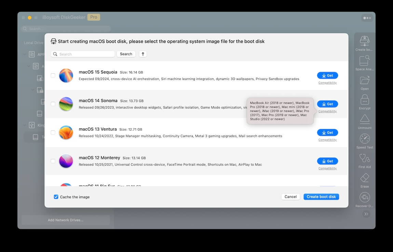Uncheck the Cache the image option
This screenshot has width=393, height=252.
click(x=56, y=197)
